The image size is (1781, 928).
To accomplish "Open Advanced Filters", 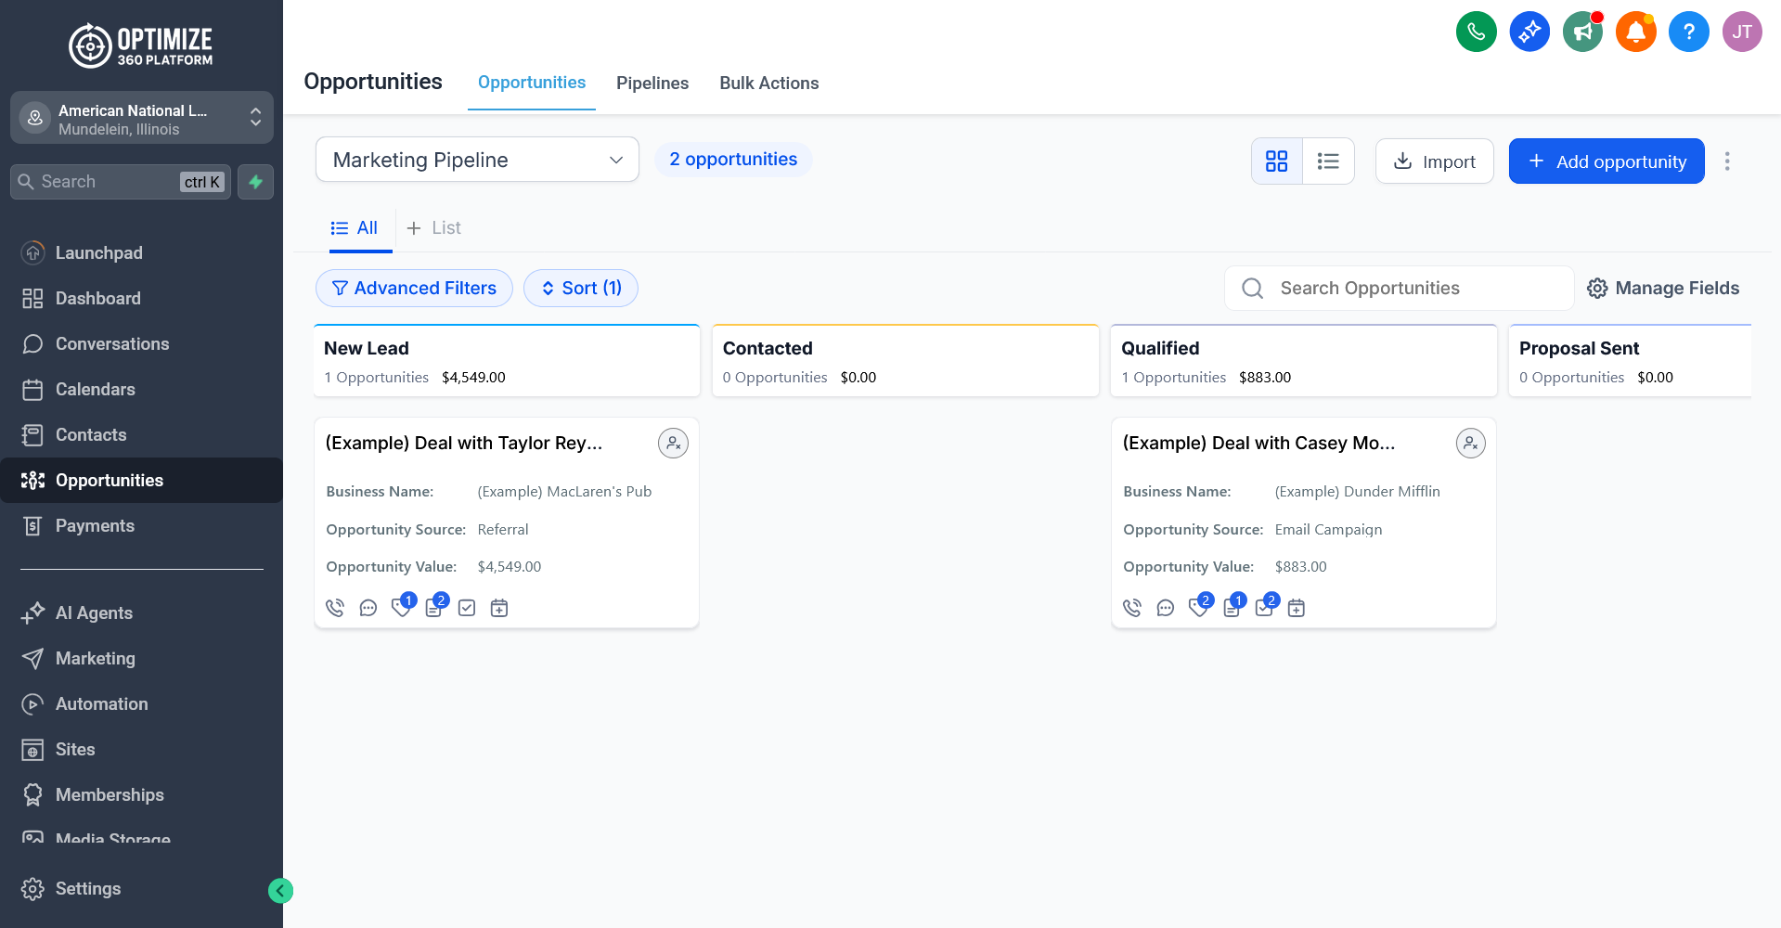I will point(414,289).
